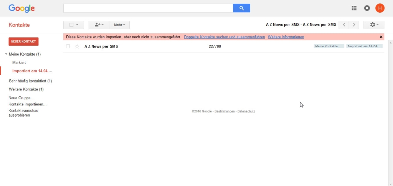The height and width of the screenshot is (186, 393).
Task: Click the Google logo
Action: pos(21,8)
